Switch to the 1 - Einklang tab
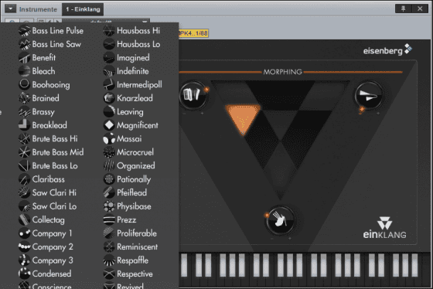Viewport: 433px width, 289px height. (83, 9)
